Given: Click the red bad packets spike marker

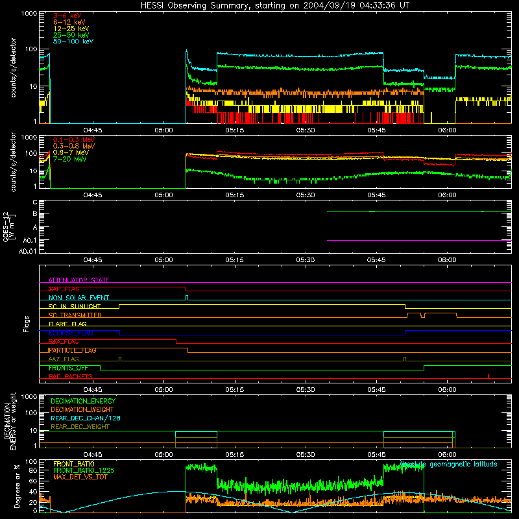Looking at the screenshot, I should click(489, 376).
